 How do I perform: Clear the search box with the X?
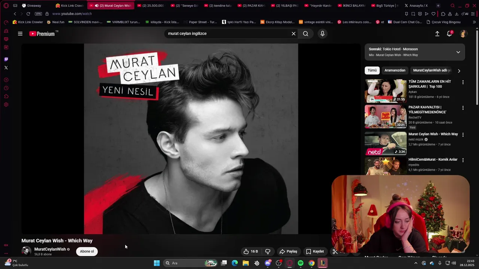(293, 34)
